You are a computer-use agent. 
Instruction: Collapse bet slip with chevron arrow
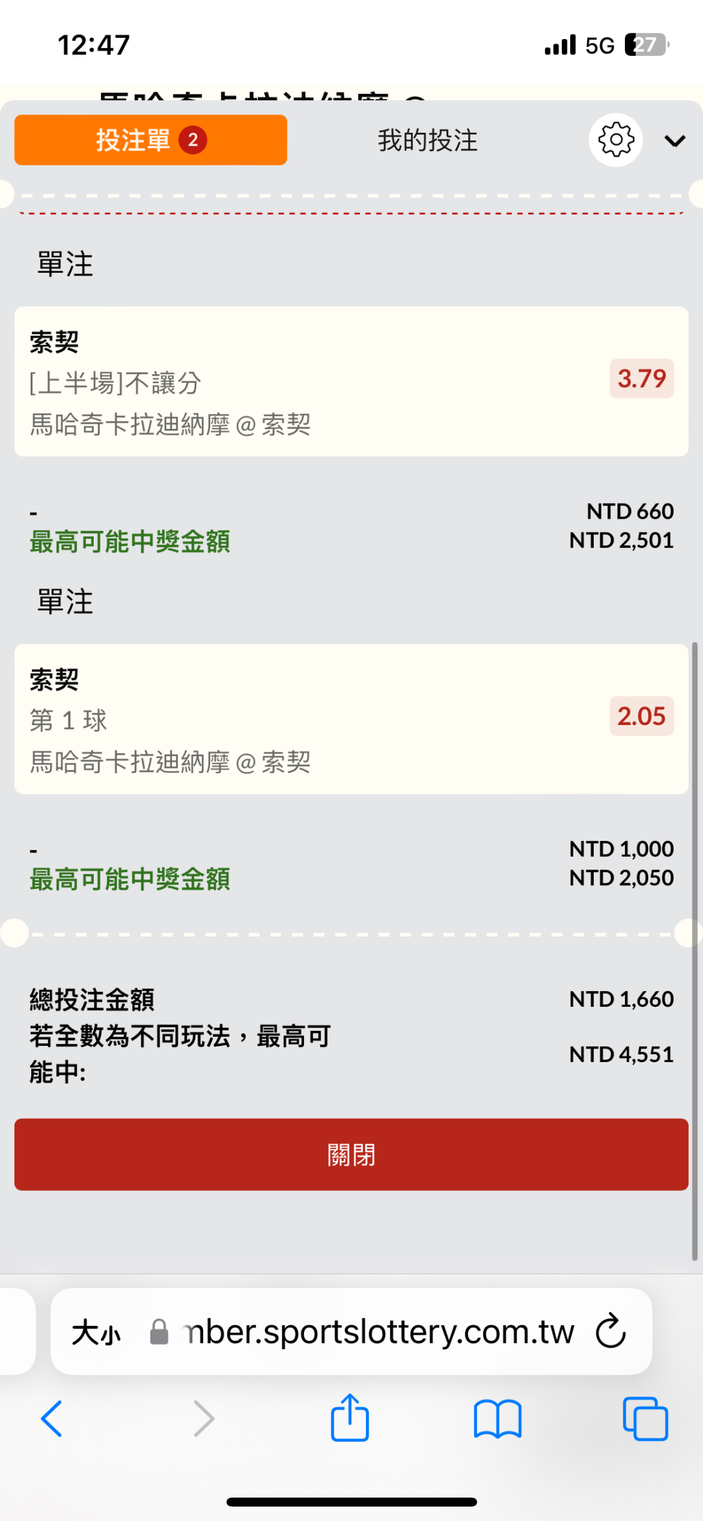click(675, 141)
